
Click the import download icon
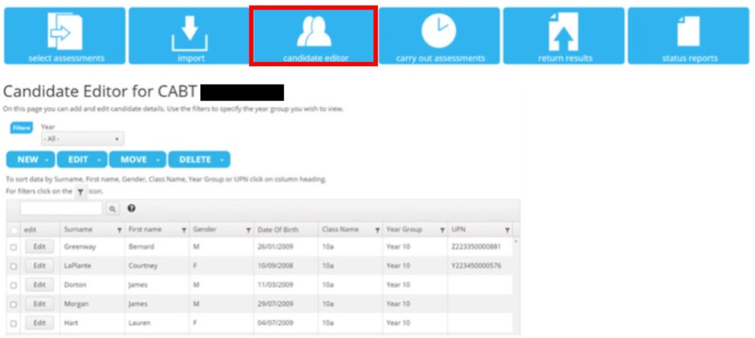(190, 32)
